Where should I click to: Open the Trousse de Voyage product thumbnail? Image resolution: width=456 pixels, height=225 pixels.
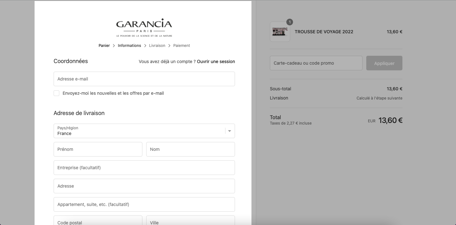280,32
